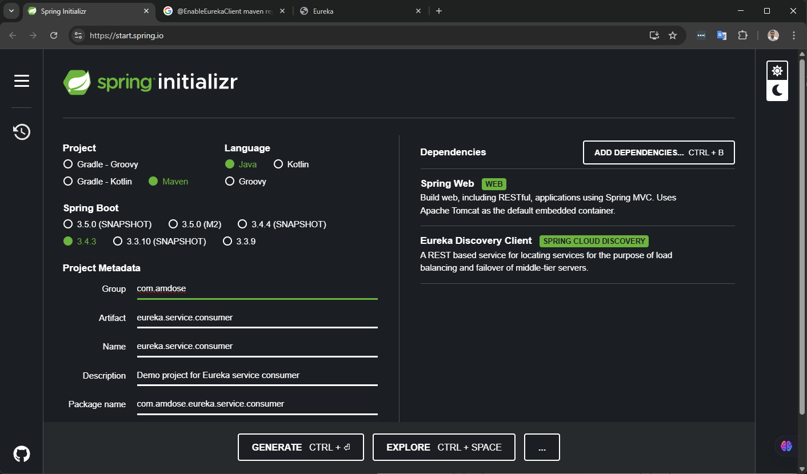Viewport: 807px width, 474px height.
Task: Click the browser address bar URL
Action: [x=127, y=35]
